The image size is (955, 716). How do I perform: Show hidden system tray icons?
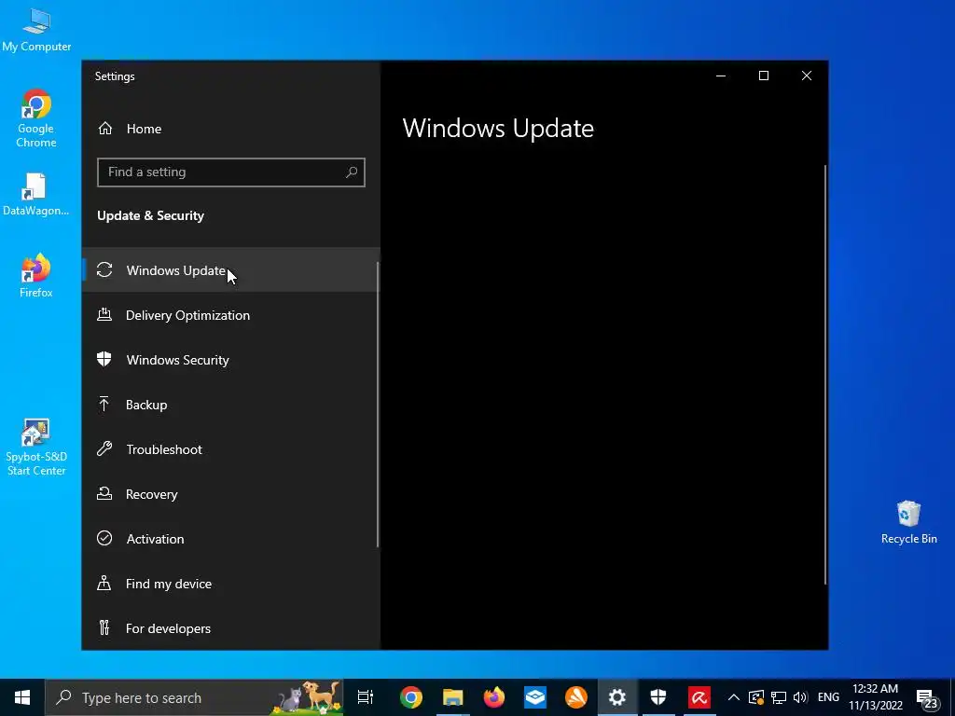click(734, 697)
